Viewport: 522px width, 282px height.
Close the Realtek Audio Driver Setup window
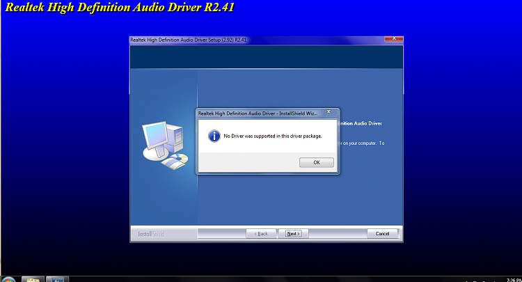point(394,38)
